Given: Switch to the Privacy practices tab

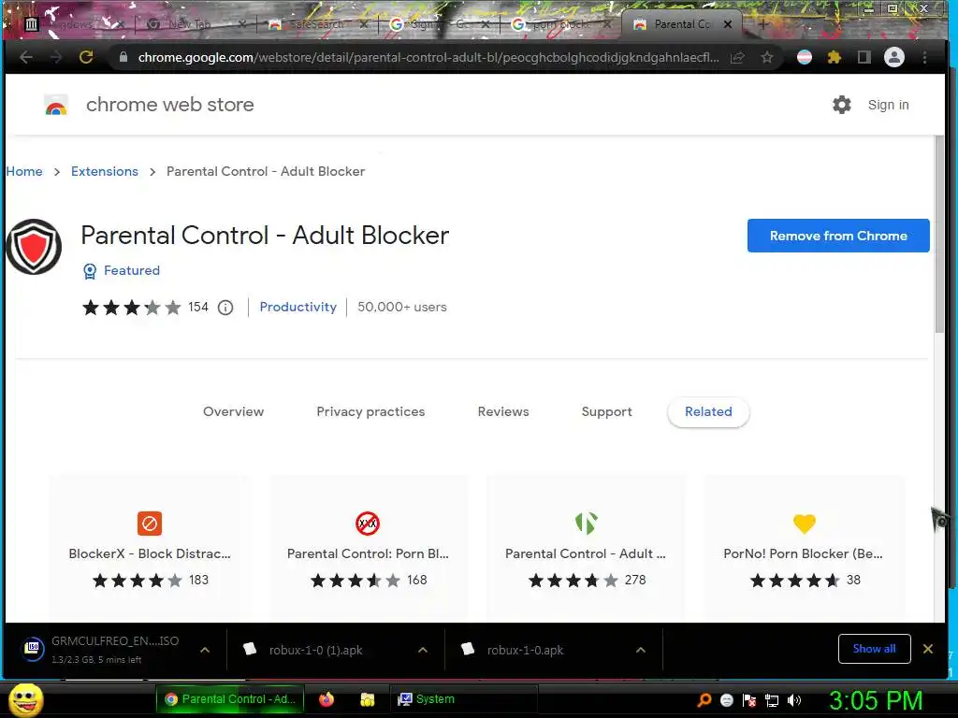Looking at the screenshot, I should (x=370, y=411).
